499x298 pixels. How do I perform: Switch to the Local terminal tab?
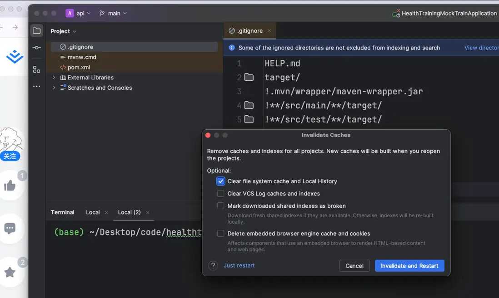(93, 212)
